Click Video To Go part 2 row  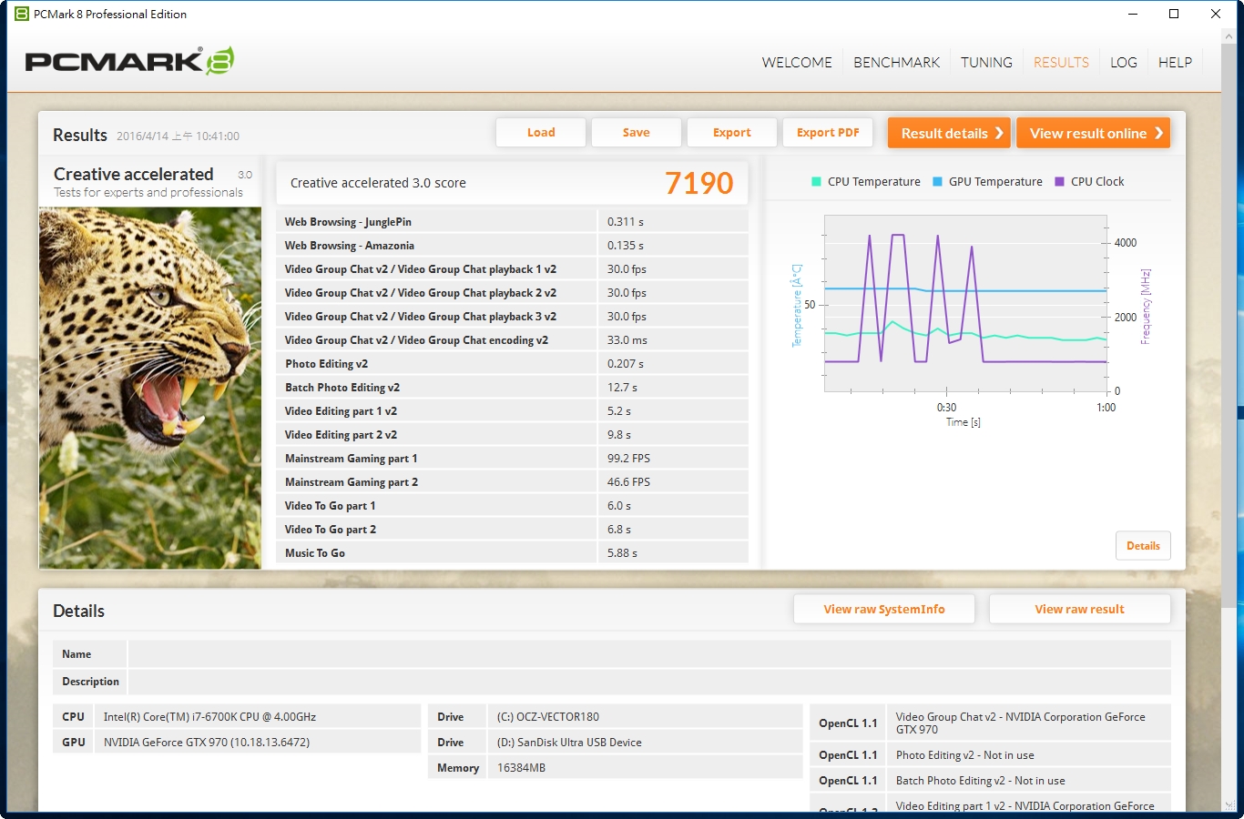[512, 530]
